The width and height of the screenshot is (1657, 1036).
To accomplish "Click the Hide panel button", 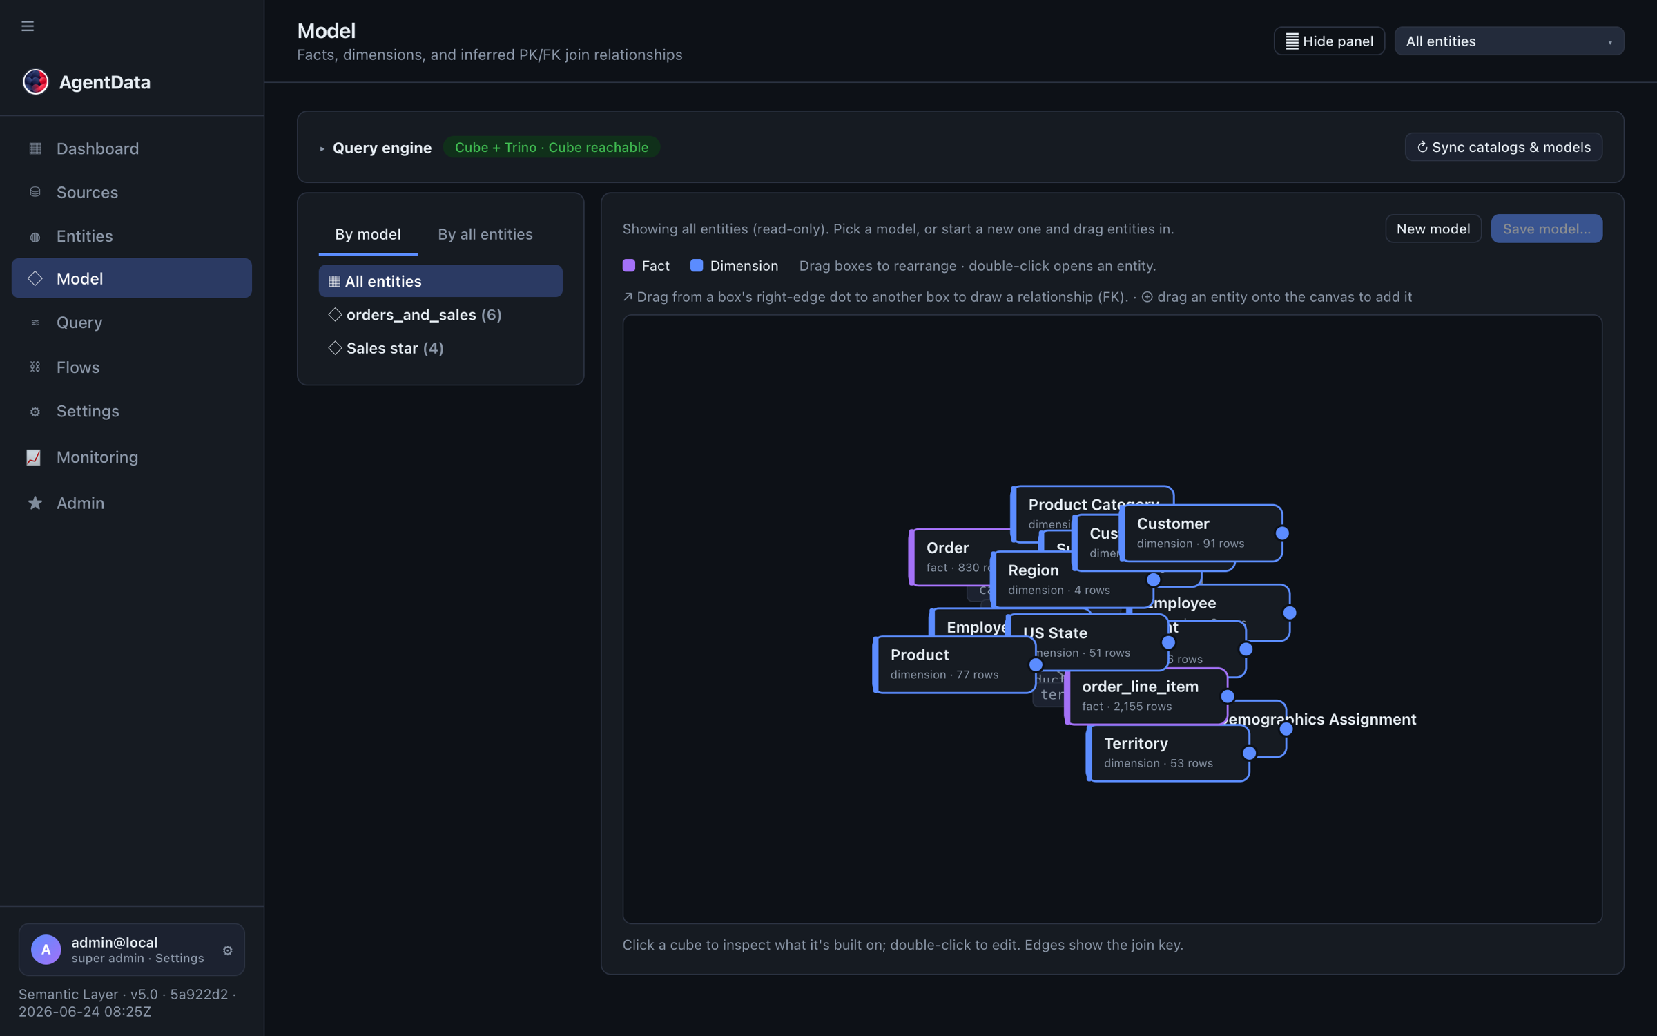I will click(1329, 41).
